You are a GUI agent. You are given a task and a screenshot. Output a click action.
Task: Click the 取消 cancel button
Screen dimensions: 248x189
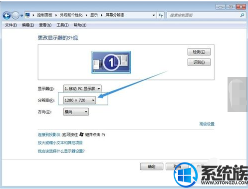coord(177,166)
